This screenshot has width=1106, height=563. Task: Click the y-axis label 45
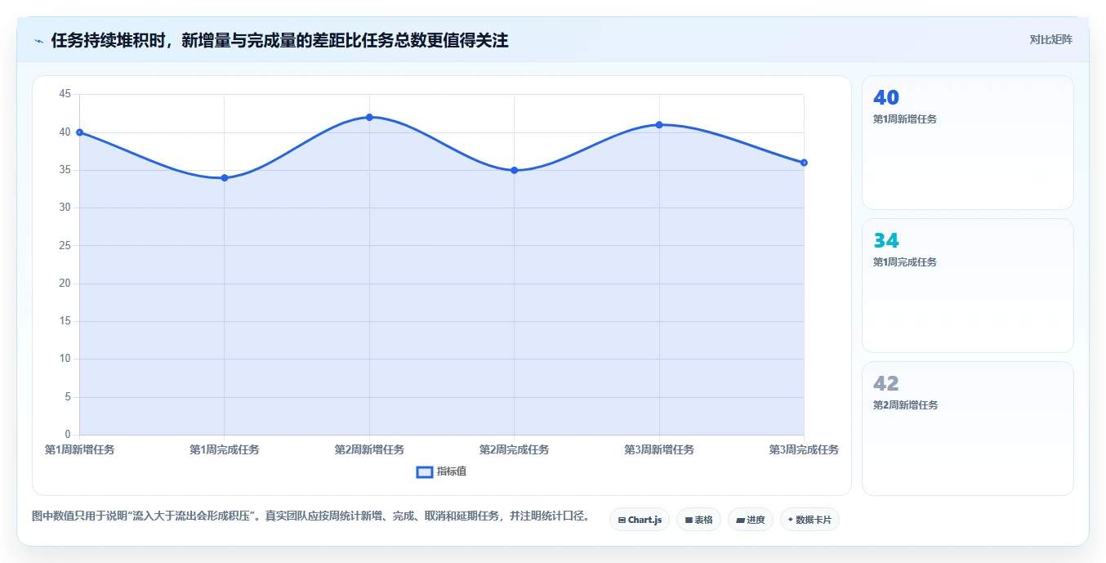65,94
